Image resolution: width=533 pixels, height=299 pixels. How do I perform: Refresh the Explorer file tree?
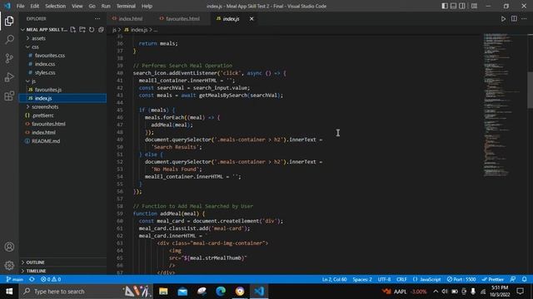point(92,30)
